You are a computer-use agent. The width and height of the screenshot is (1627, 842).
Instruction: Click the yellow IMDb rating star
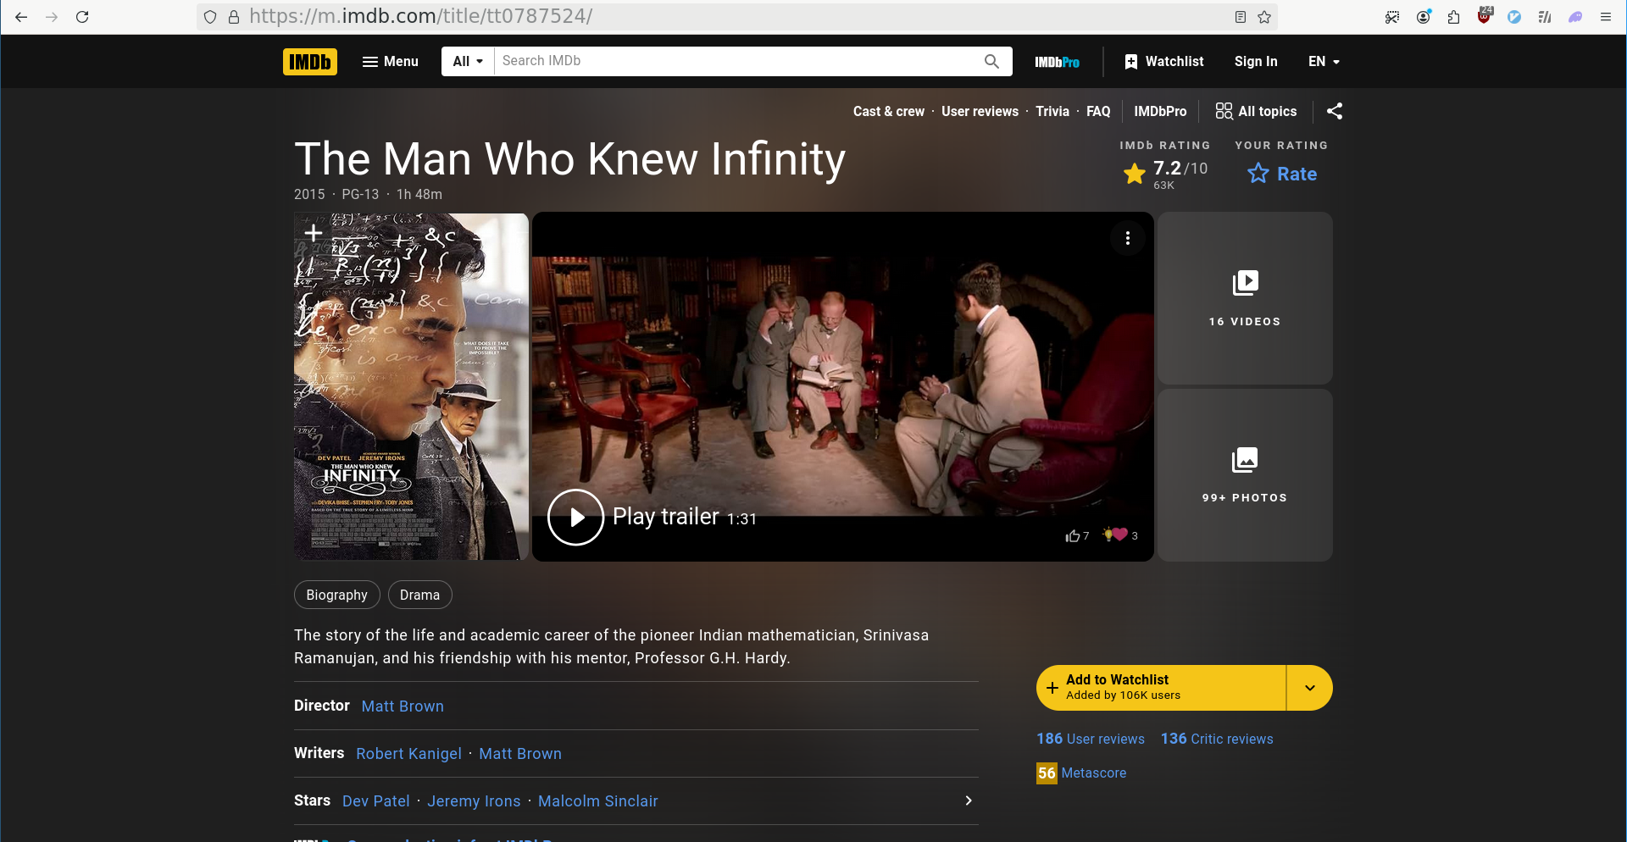1135,174
